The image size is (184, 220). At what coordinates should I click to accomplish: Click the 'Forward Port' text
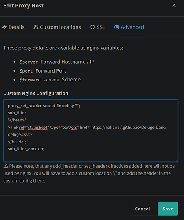pyautogui.click(x=51, y=71)
